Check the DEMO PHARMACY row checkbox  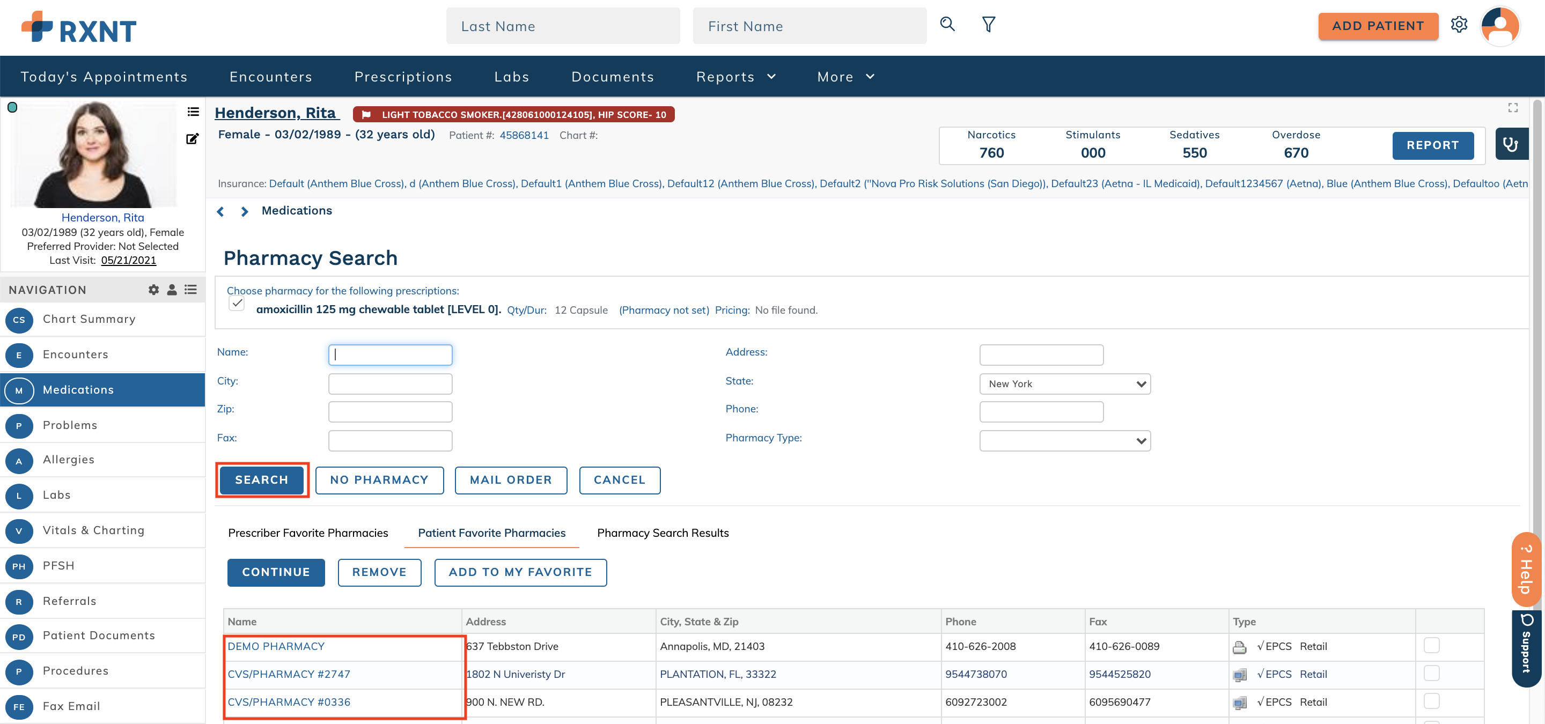pos(1431,645)
